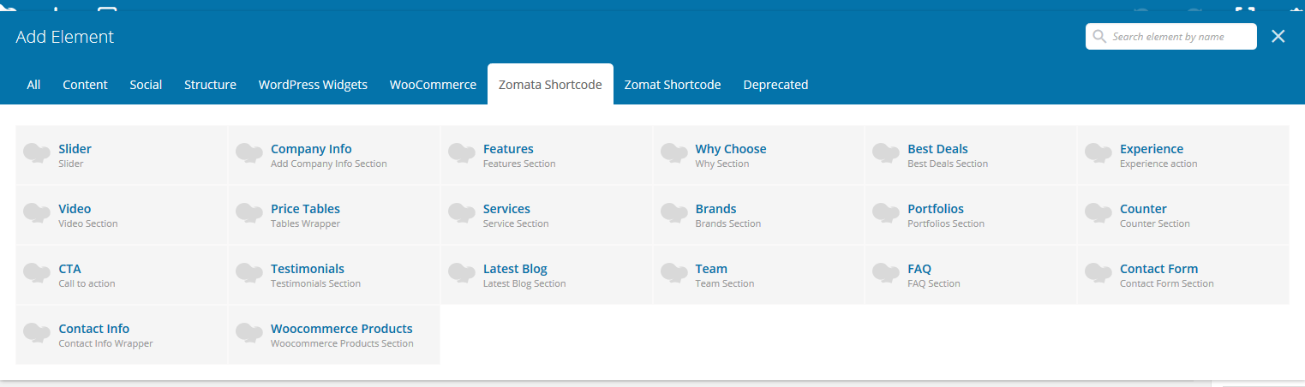Click the Woocommerce Products element icon
Screen dimensions: 1305x387
pos(248,334)
